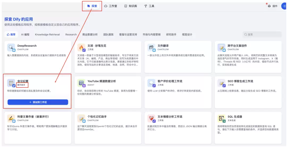
Task: Filter by 团队提效 category
Action: (x=108, y=34)
